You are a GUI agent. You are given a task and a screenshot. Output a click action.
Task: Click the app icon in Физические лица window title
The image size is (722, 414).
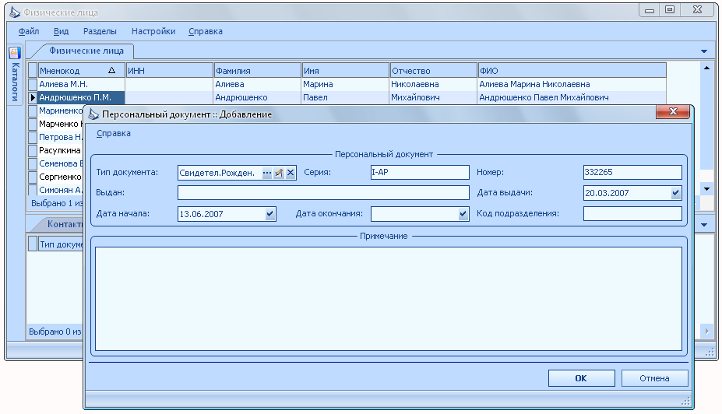[16, 12]
